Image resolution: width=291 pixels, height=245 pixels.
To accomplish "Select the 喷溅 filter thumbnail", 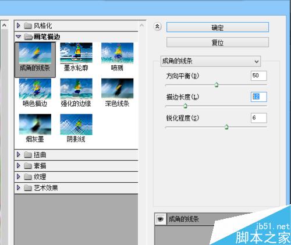I will coord(118,53).
